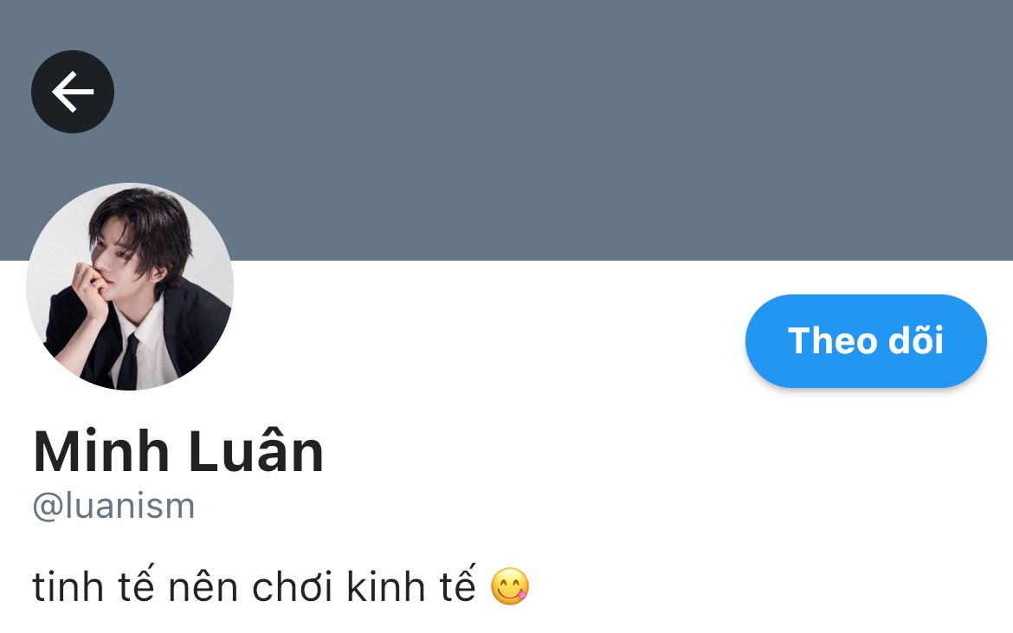Select the display name Minh Luân
This screenshot has height=633, width=1013.
[178, 451]
